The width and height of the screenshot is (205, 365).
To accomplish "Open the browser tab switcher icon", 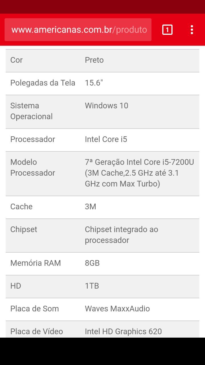I will tap(167, 30).
